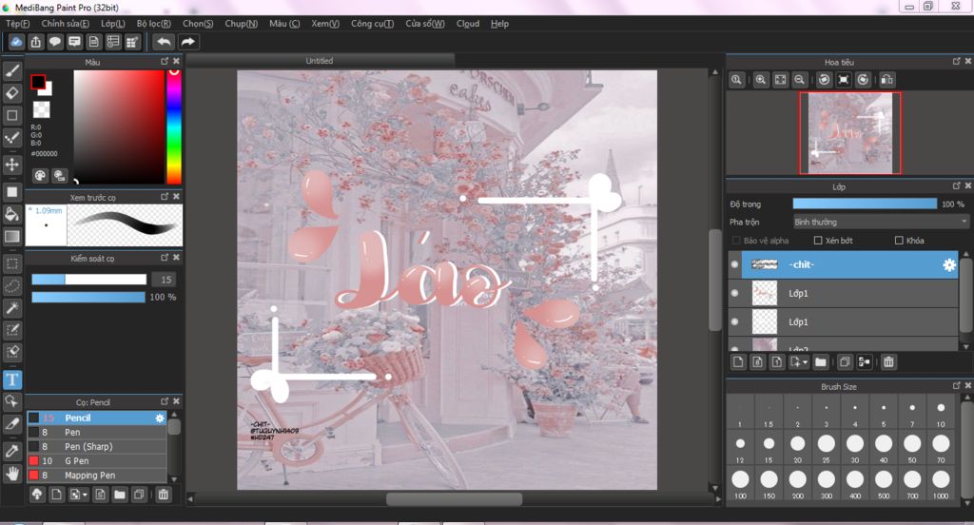Screen dimensions: 974x525
Task: Select the Move tool
Action: tap(12, 165)
